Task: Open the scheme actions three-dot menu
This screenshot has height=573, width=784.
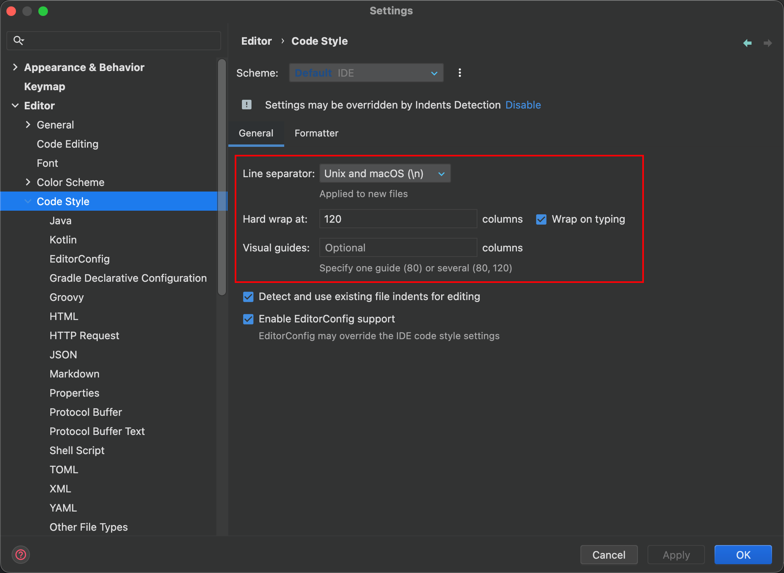Action: pyautogui.click(x=459, y=73)
